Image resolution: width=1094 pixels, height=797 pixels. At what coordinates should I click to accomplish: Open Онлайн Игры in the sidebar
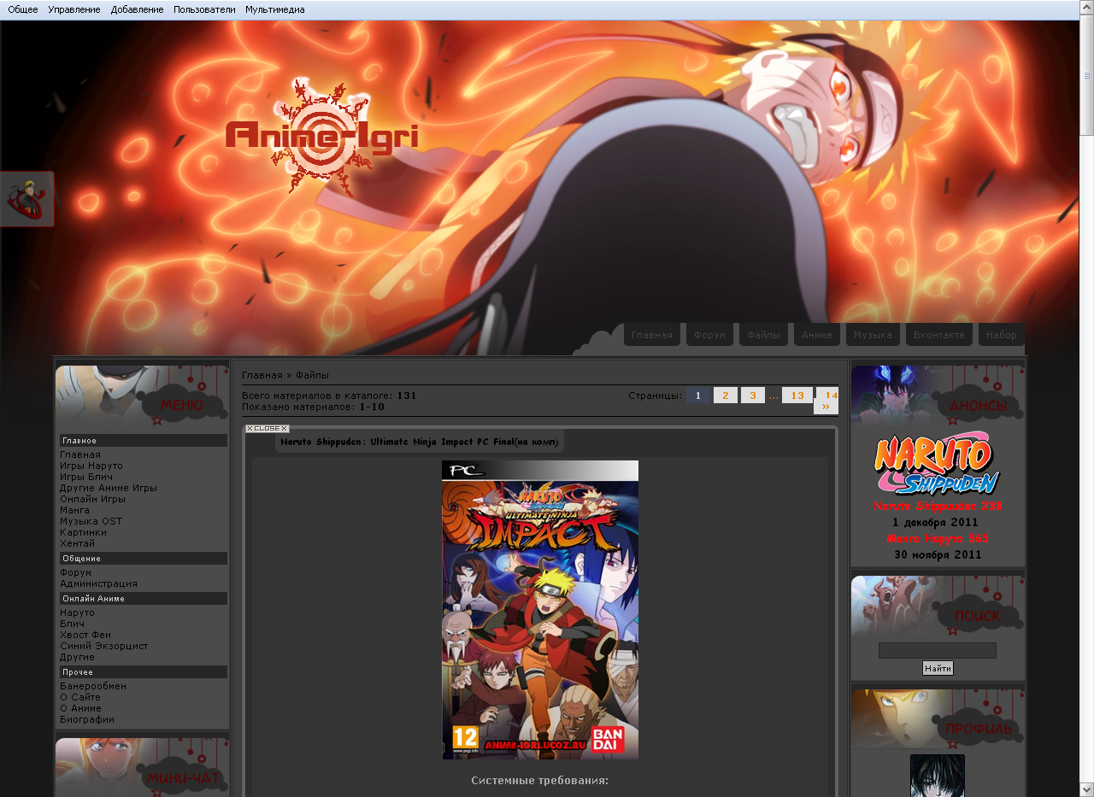[92, 499]
